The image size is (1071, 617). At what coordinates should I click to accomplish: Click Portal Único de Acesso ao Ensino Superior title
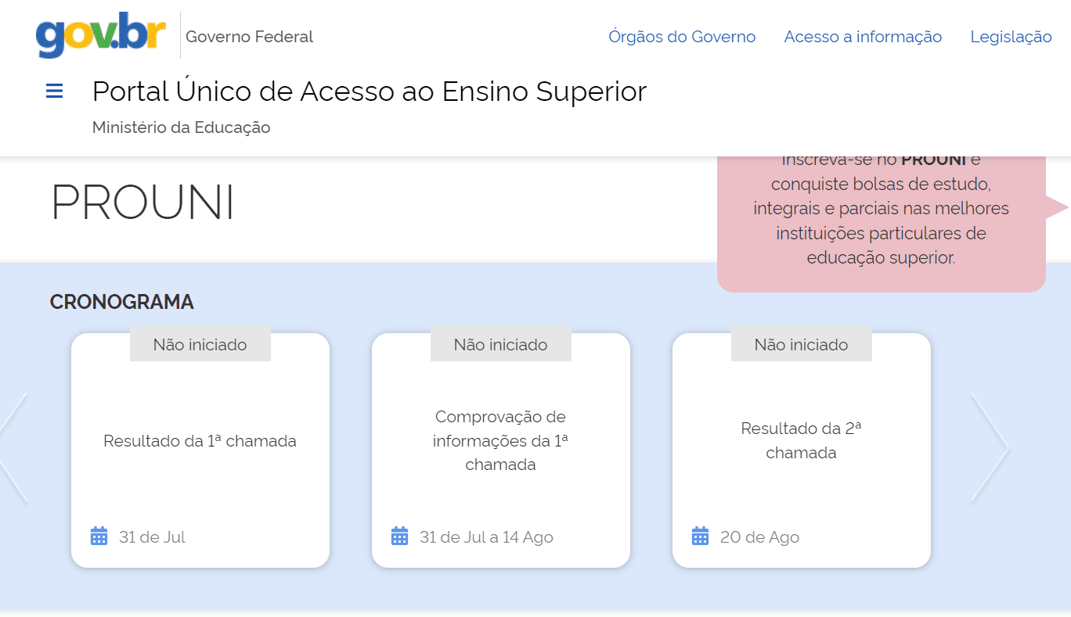370,91
